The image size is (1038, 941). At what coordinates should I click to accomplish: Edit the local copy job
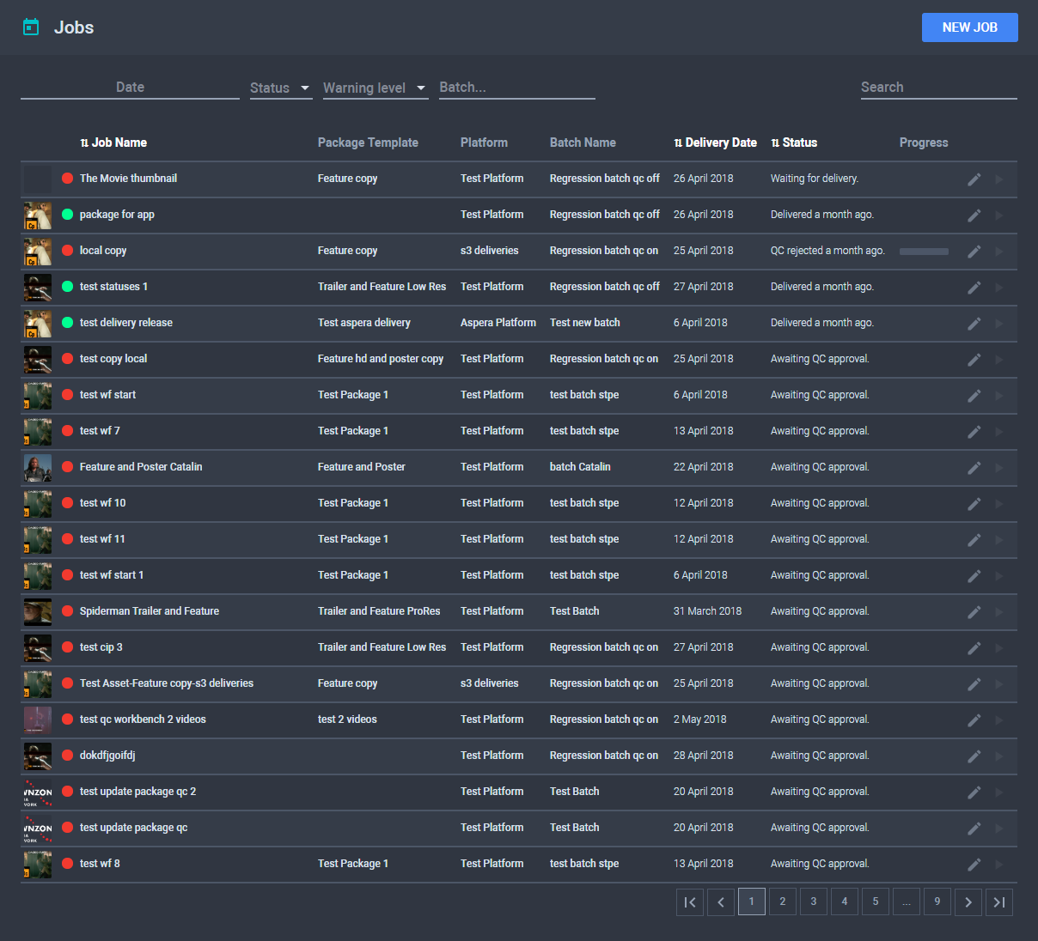tap(974, 252)
